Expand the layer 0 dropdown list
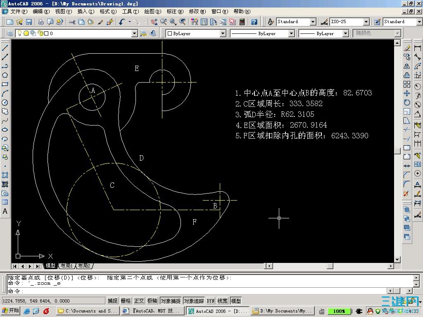This screenshot has height=317, width=423. (x=135, y=33)
